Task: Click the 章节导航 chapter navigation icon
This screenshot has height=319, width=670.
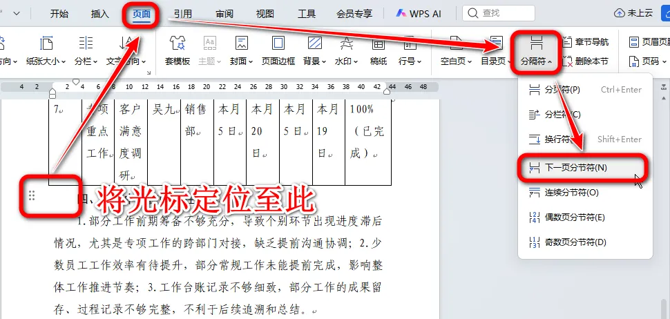Action: [567, 42]
